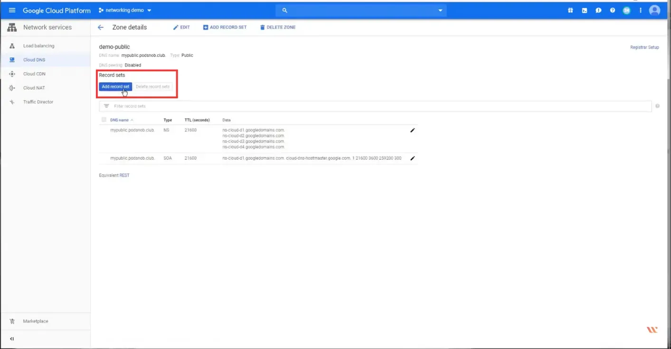The height and width of the screenshot is (349, 671).
Task: Click the Delete record sets button
Action: tap(152, 87)
